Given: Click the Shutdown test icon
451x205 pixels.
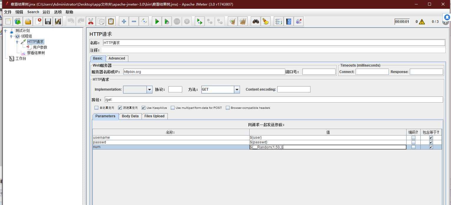Looking at the screenshot, I should [187, 21].
